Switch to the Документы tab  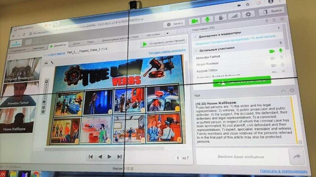pos(58,46)
